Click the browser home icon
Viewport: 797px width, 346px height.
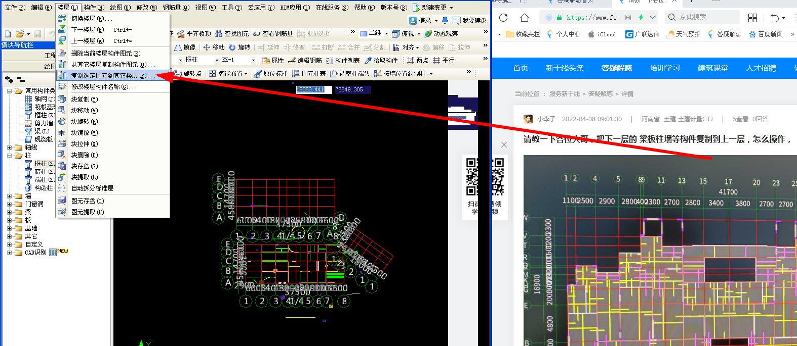(x=525, y=18)
